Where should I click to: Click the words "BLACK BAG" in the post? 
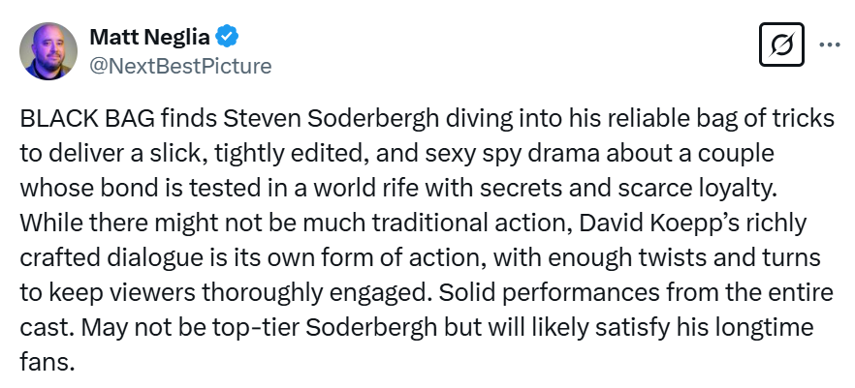coord(87,119)
